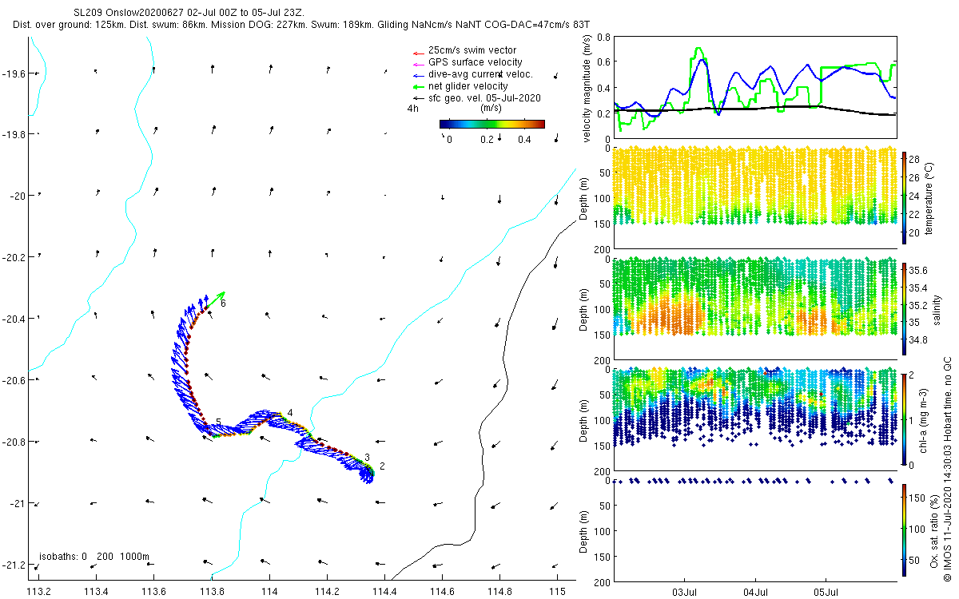Click the IMOS copyright timestamp text
Screen dimensions: 959x599
(x=949, y=467)
